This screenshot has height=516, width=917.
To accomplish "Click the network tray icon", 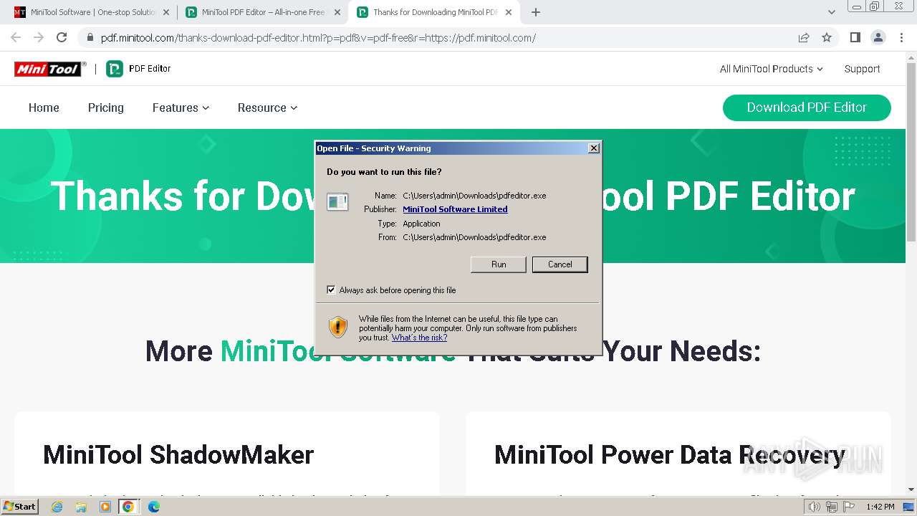I will tap(831, 507).
